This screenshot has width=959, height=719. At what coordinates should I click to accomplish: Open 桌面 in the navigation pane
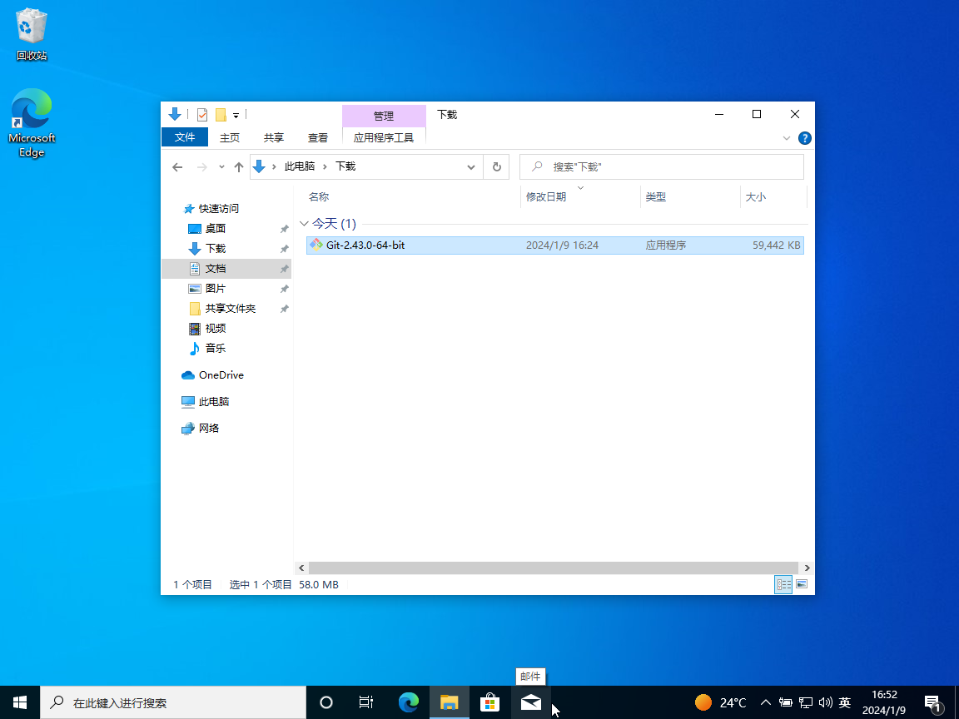[x=216, y=229]
